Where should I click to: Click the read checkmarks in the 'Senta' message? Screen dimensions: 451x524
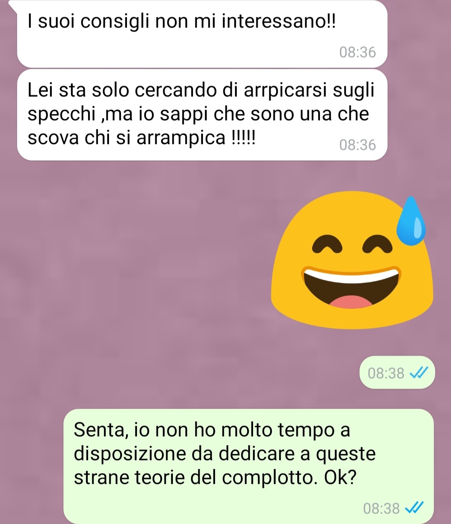click(x=415, y=508)
